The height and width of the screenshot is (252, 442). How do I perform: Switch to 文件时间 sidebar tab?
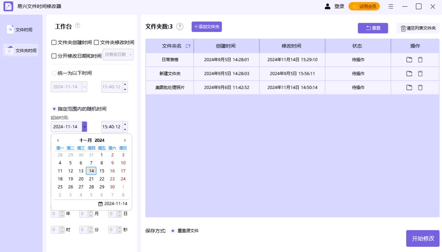coord(20,30)
